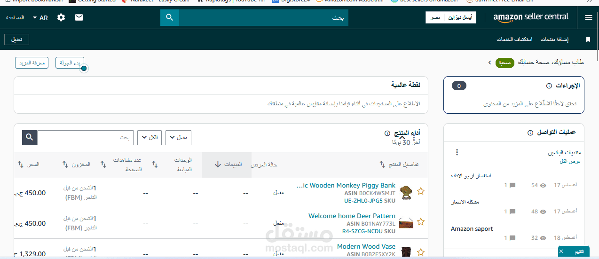The height and width of the screenshot is (259, 599).
Task: Star the Modern Wood Vase product
Action: point(421,252)
